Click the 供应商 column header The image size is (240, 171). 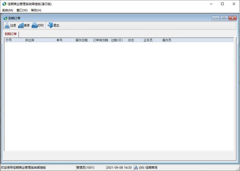coord(30,40)
